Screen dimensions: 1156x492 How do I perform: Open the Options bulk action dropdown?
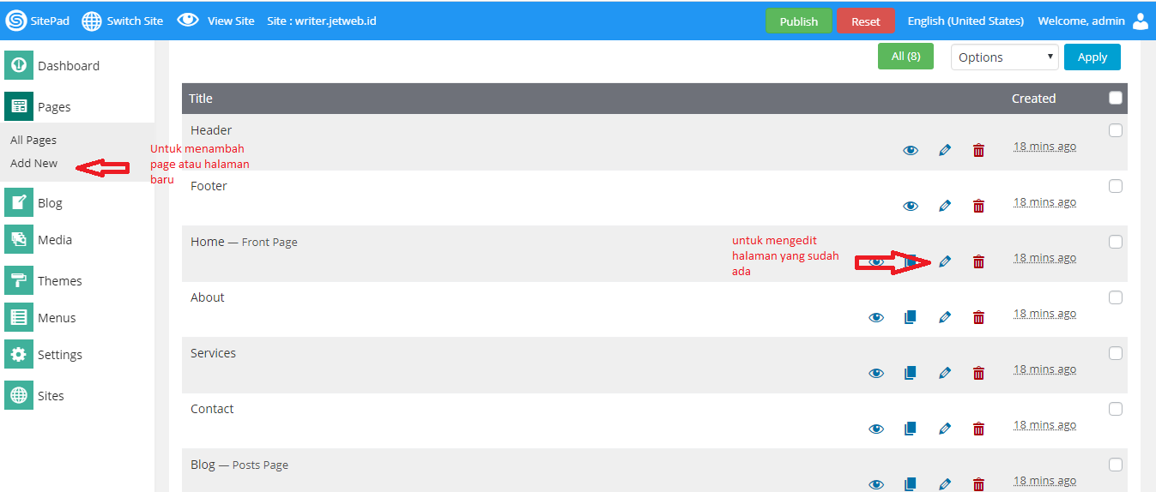click(x=1004, y=57)
